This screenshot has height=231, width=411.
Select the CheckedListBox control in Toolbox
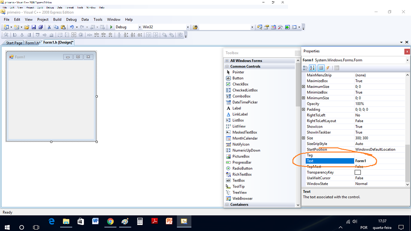[245, 90]
